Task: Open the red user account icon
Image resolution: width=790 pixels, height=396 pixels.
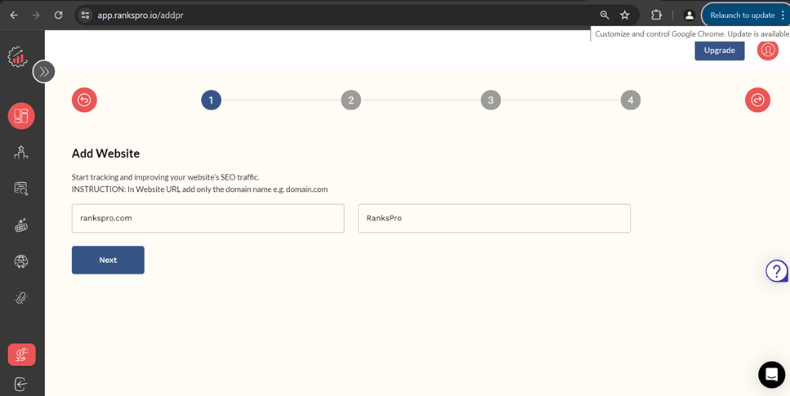Action: point(768,50)
